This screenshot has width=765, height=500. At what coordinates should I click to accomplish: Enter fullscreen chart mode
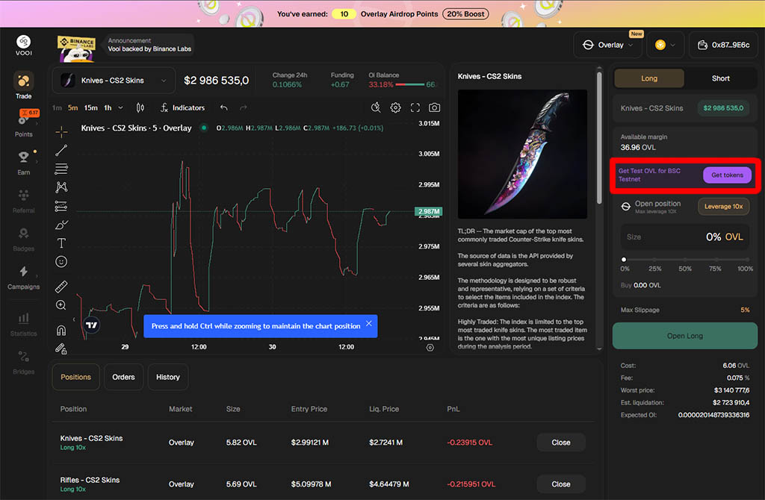click(415, 107)
